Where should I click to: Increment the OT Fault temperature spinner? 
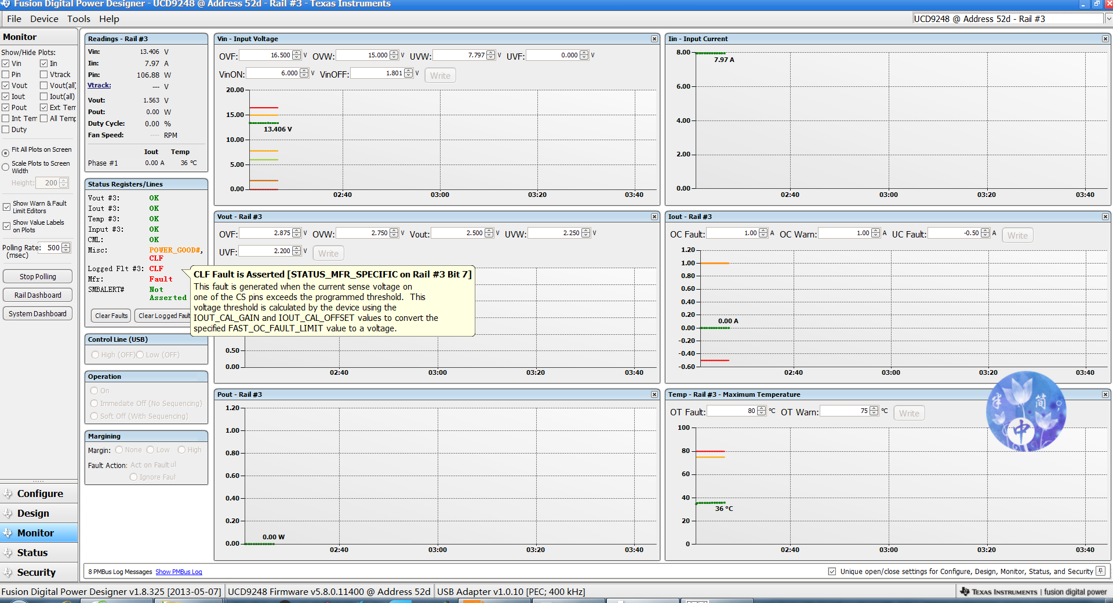click(761, 409)
